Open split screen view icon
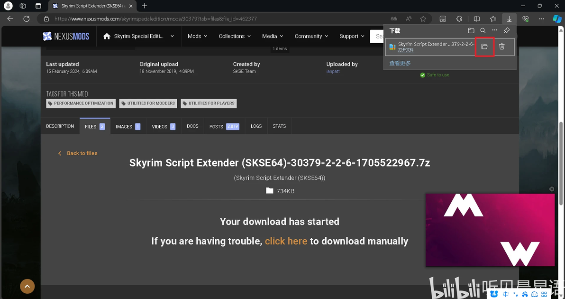This screenshot has height=299, width=565. [x=477, y=19]
